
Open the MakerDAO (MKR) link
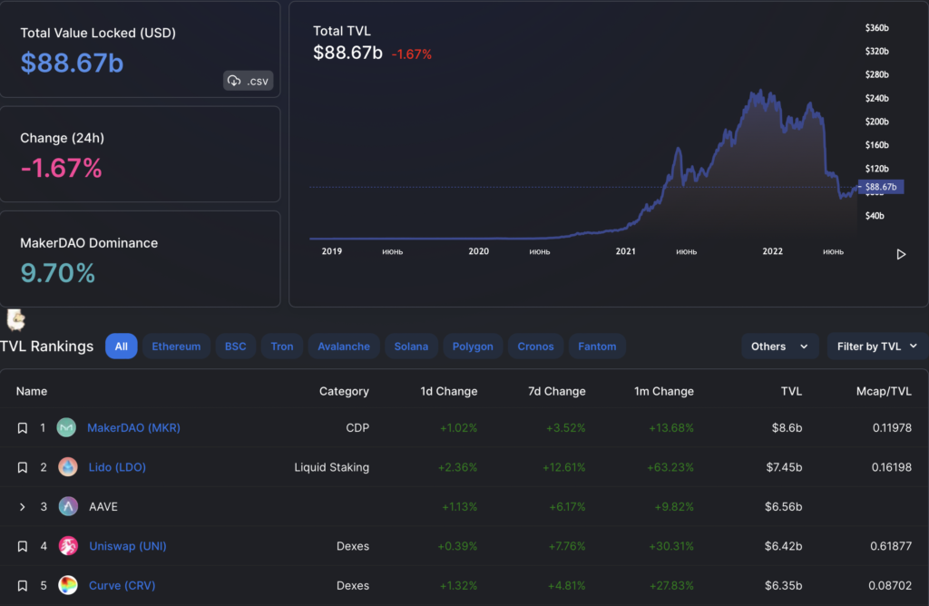pyautogui.click(x=133, y=427)
